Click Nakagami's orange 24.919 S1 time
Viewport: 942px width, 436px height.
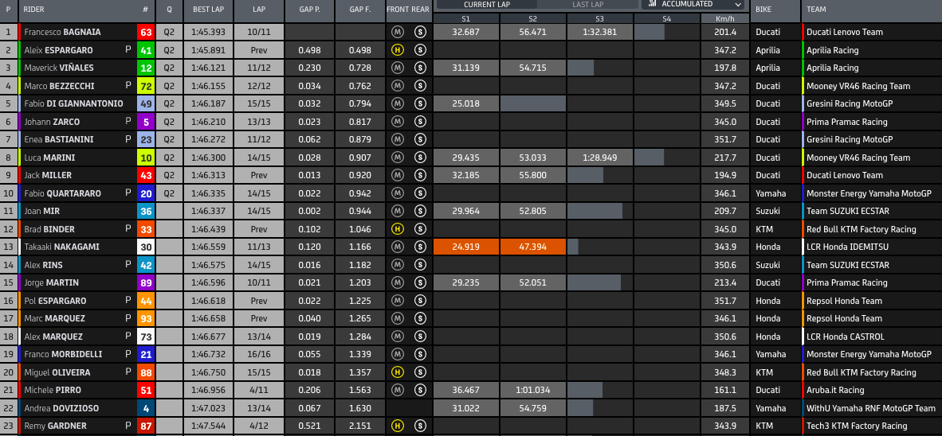466,247
